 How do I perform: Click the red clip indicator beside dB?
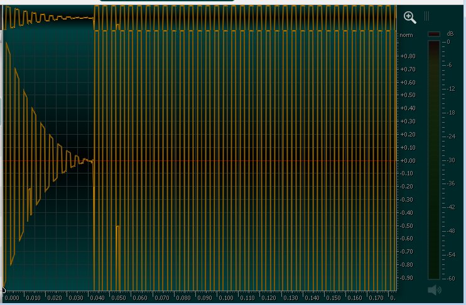434,34
